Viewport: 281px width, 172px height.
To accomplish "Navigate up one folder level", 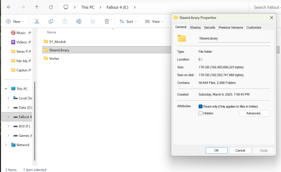I will [37, 7].
